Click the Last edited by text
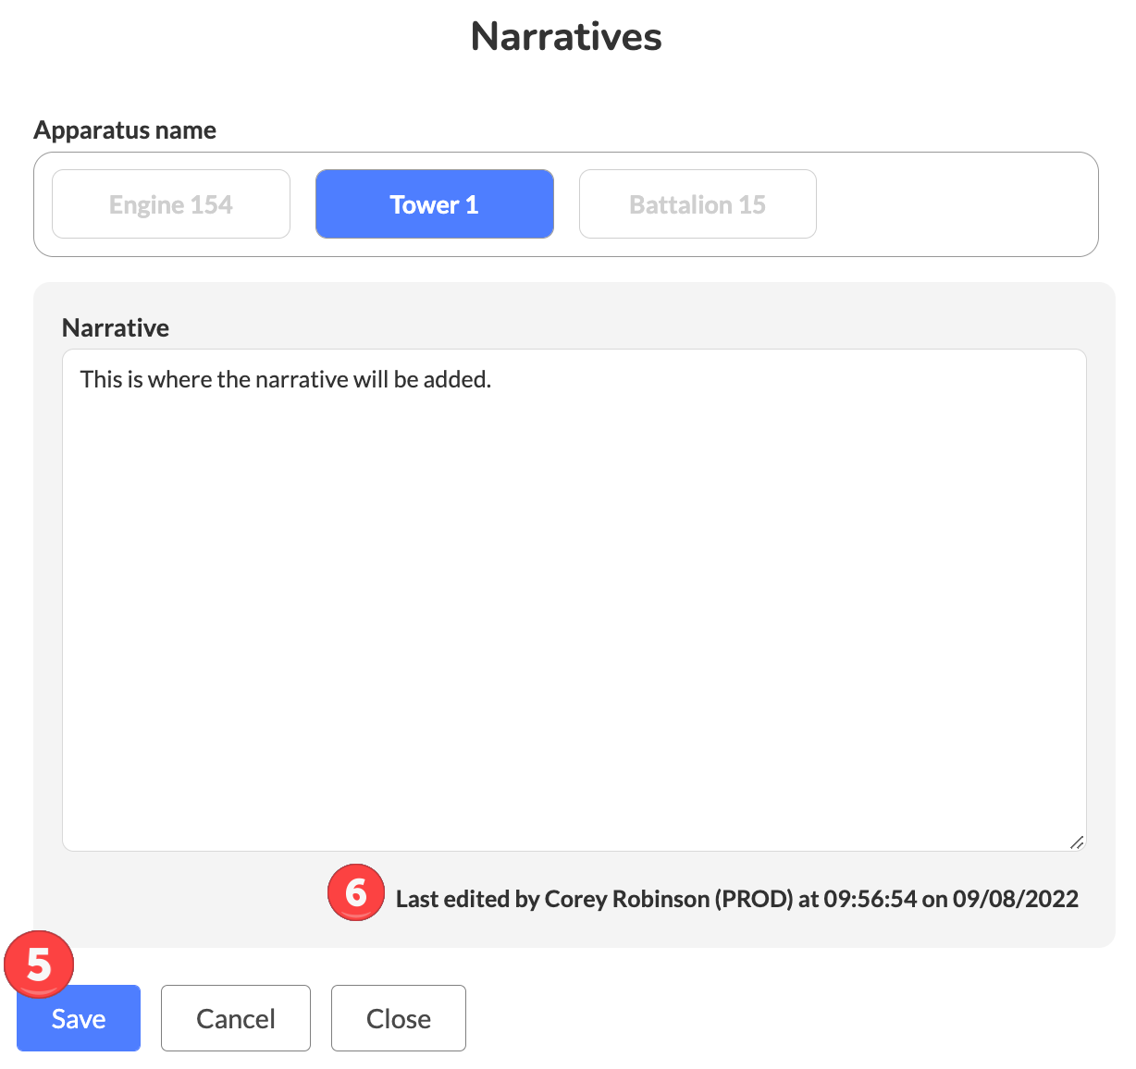Image resolution: width=1136 pixels, height=1069 pixels. coord(467,899)
